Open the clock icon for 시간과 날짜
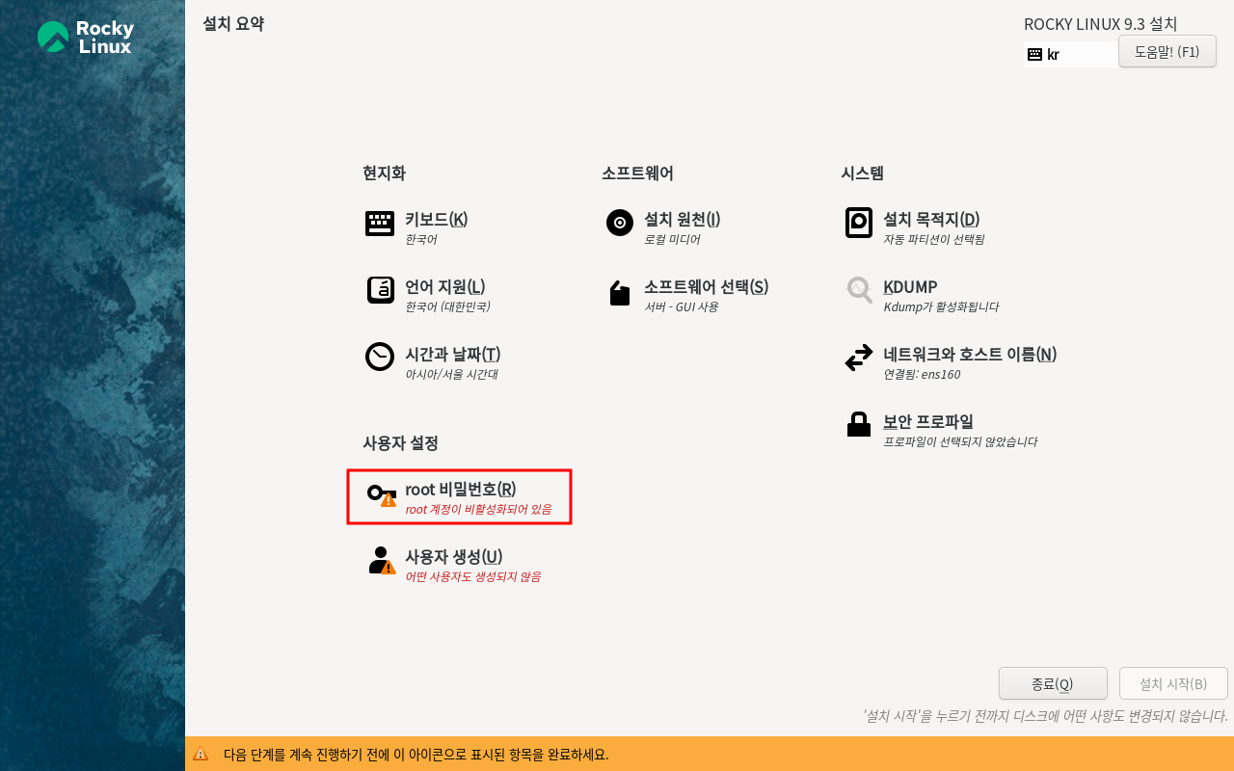 [380, 357]
